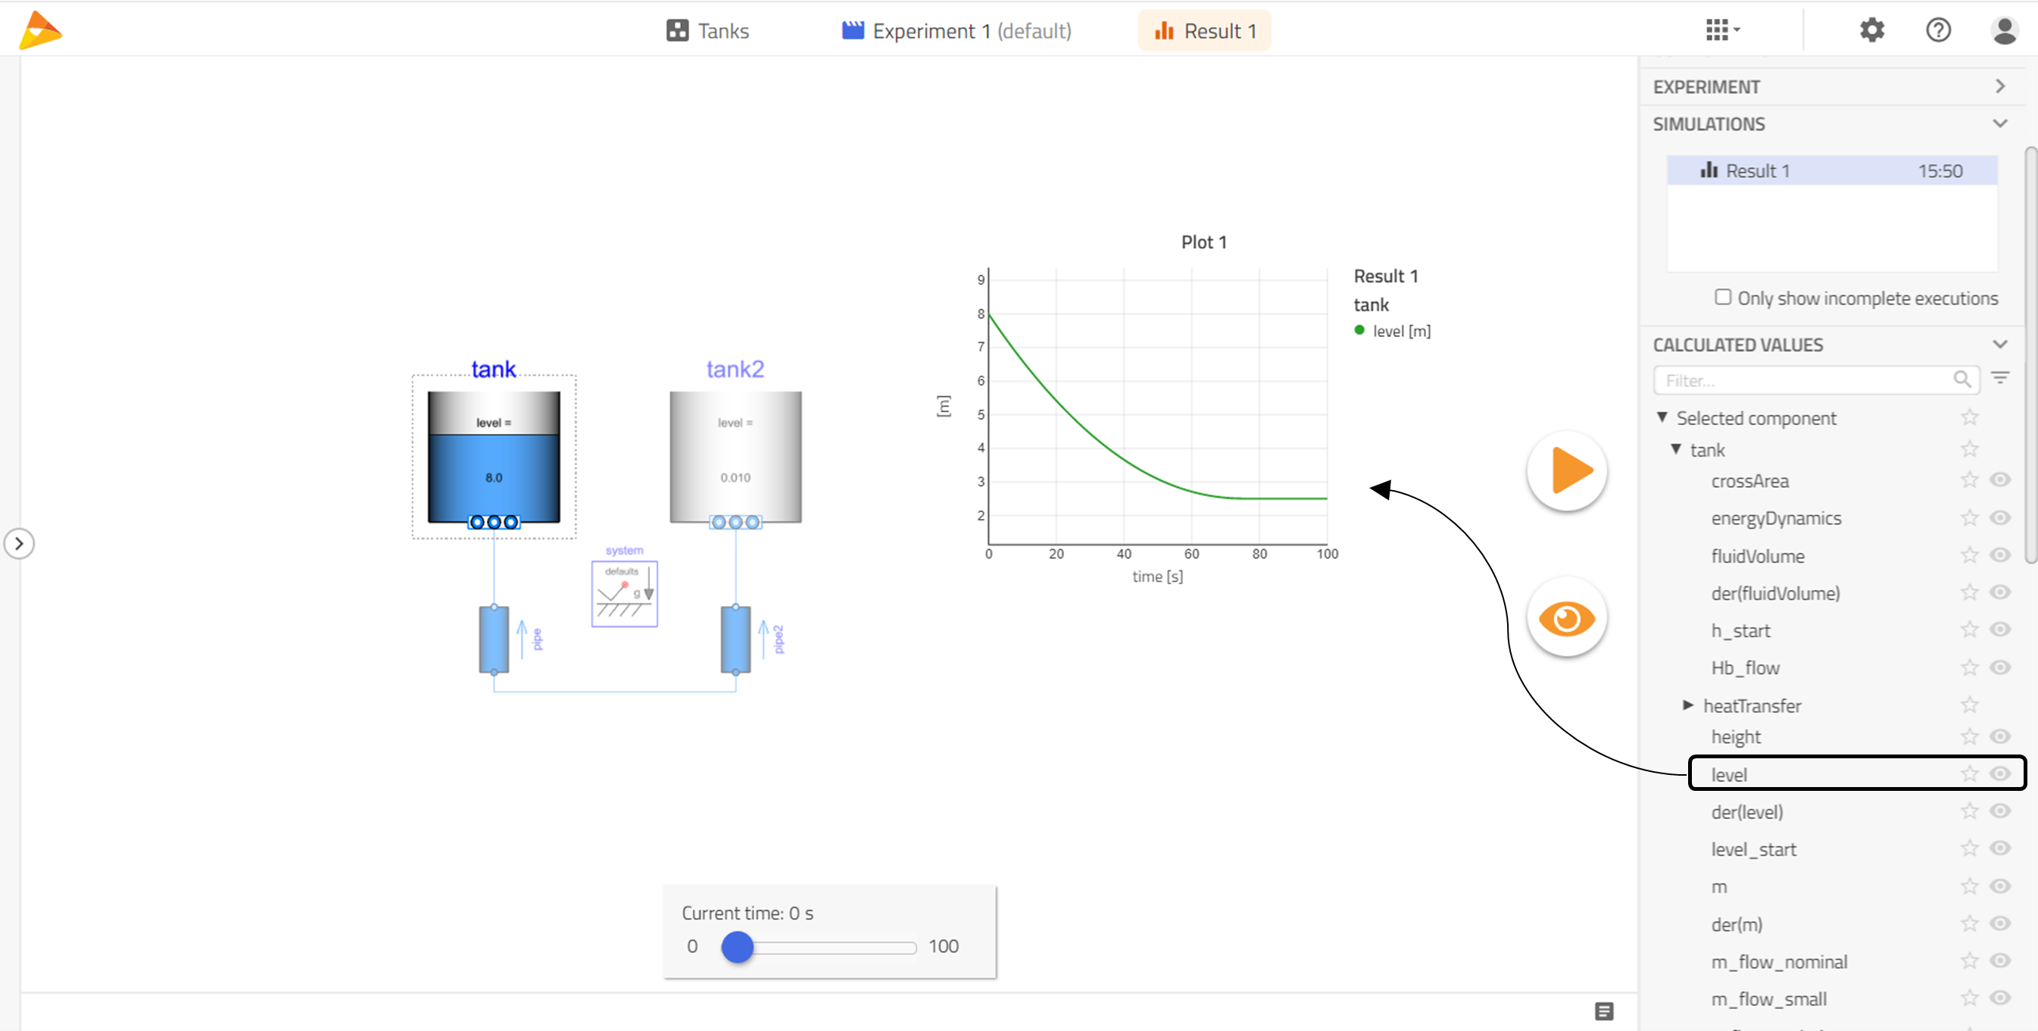2038x1031 pixels.
Task: Click the search icon in the filter field
Action: tap(1963, 380)
